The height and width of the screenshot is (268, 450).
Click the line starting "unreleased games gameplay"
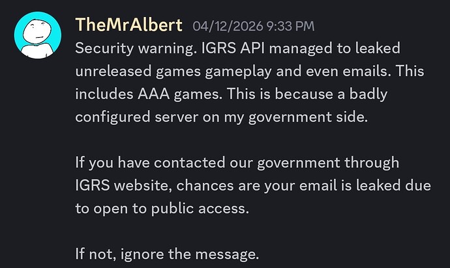(x=249, y=71)
